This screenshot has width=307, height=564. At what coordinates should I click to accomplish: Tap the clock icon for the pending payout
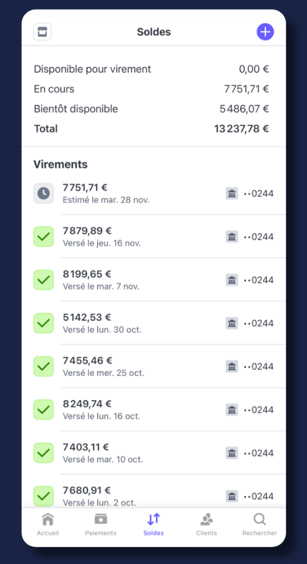(x=44, y=194)
